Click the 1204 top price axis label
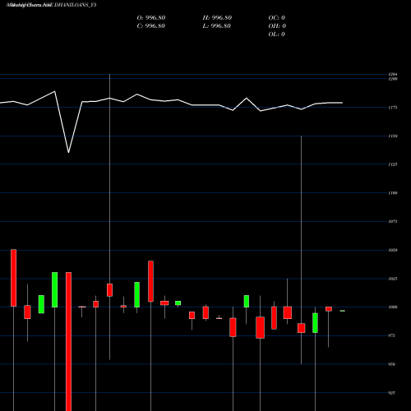Screen dimensions: 411x411 tap(393, 74)
